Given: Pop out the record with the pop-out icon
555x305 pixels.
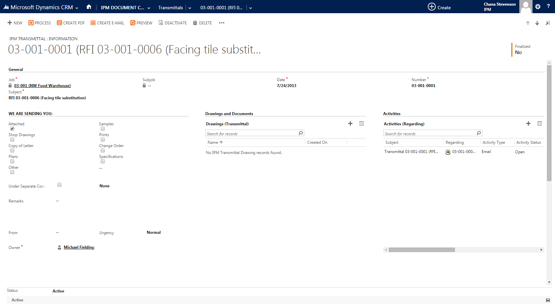Looking at the screenshot, I should click(547, 23).
